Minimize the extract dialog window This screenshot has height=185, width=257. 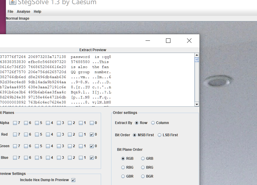point(148,41)
